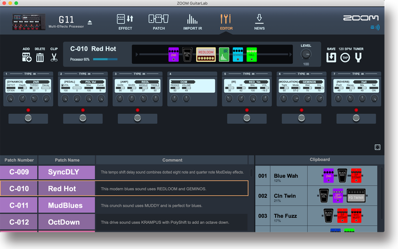
Task: Toggle footswitch for slot 7 reverb
Action: pos(356,118)
